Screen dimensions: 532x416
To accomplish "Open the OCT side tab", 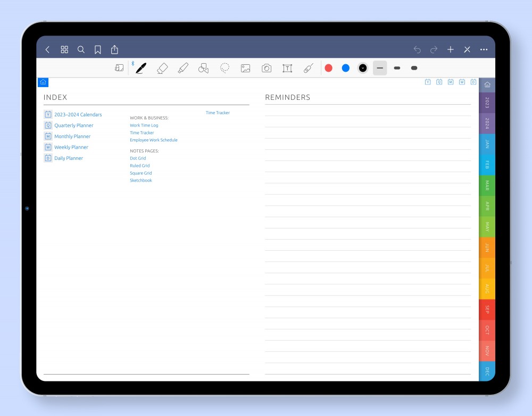I will click(487, 330).
